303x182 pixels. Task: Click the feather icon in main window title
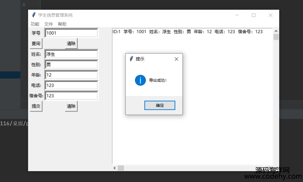34,15
